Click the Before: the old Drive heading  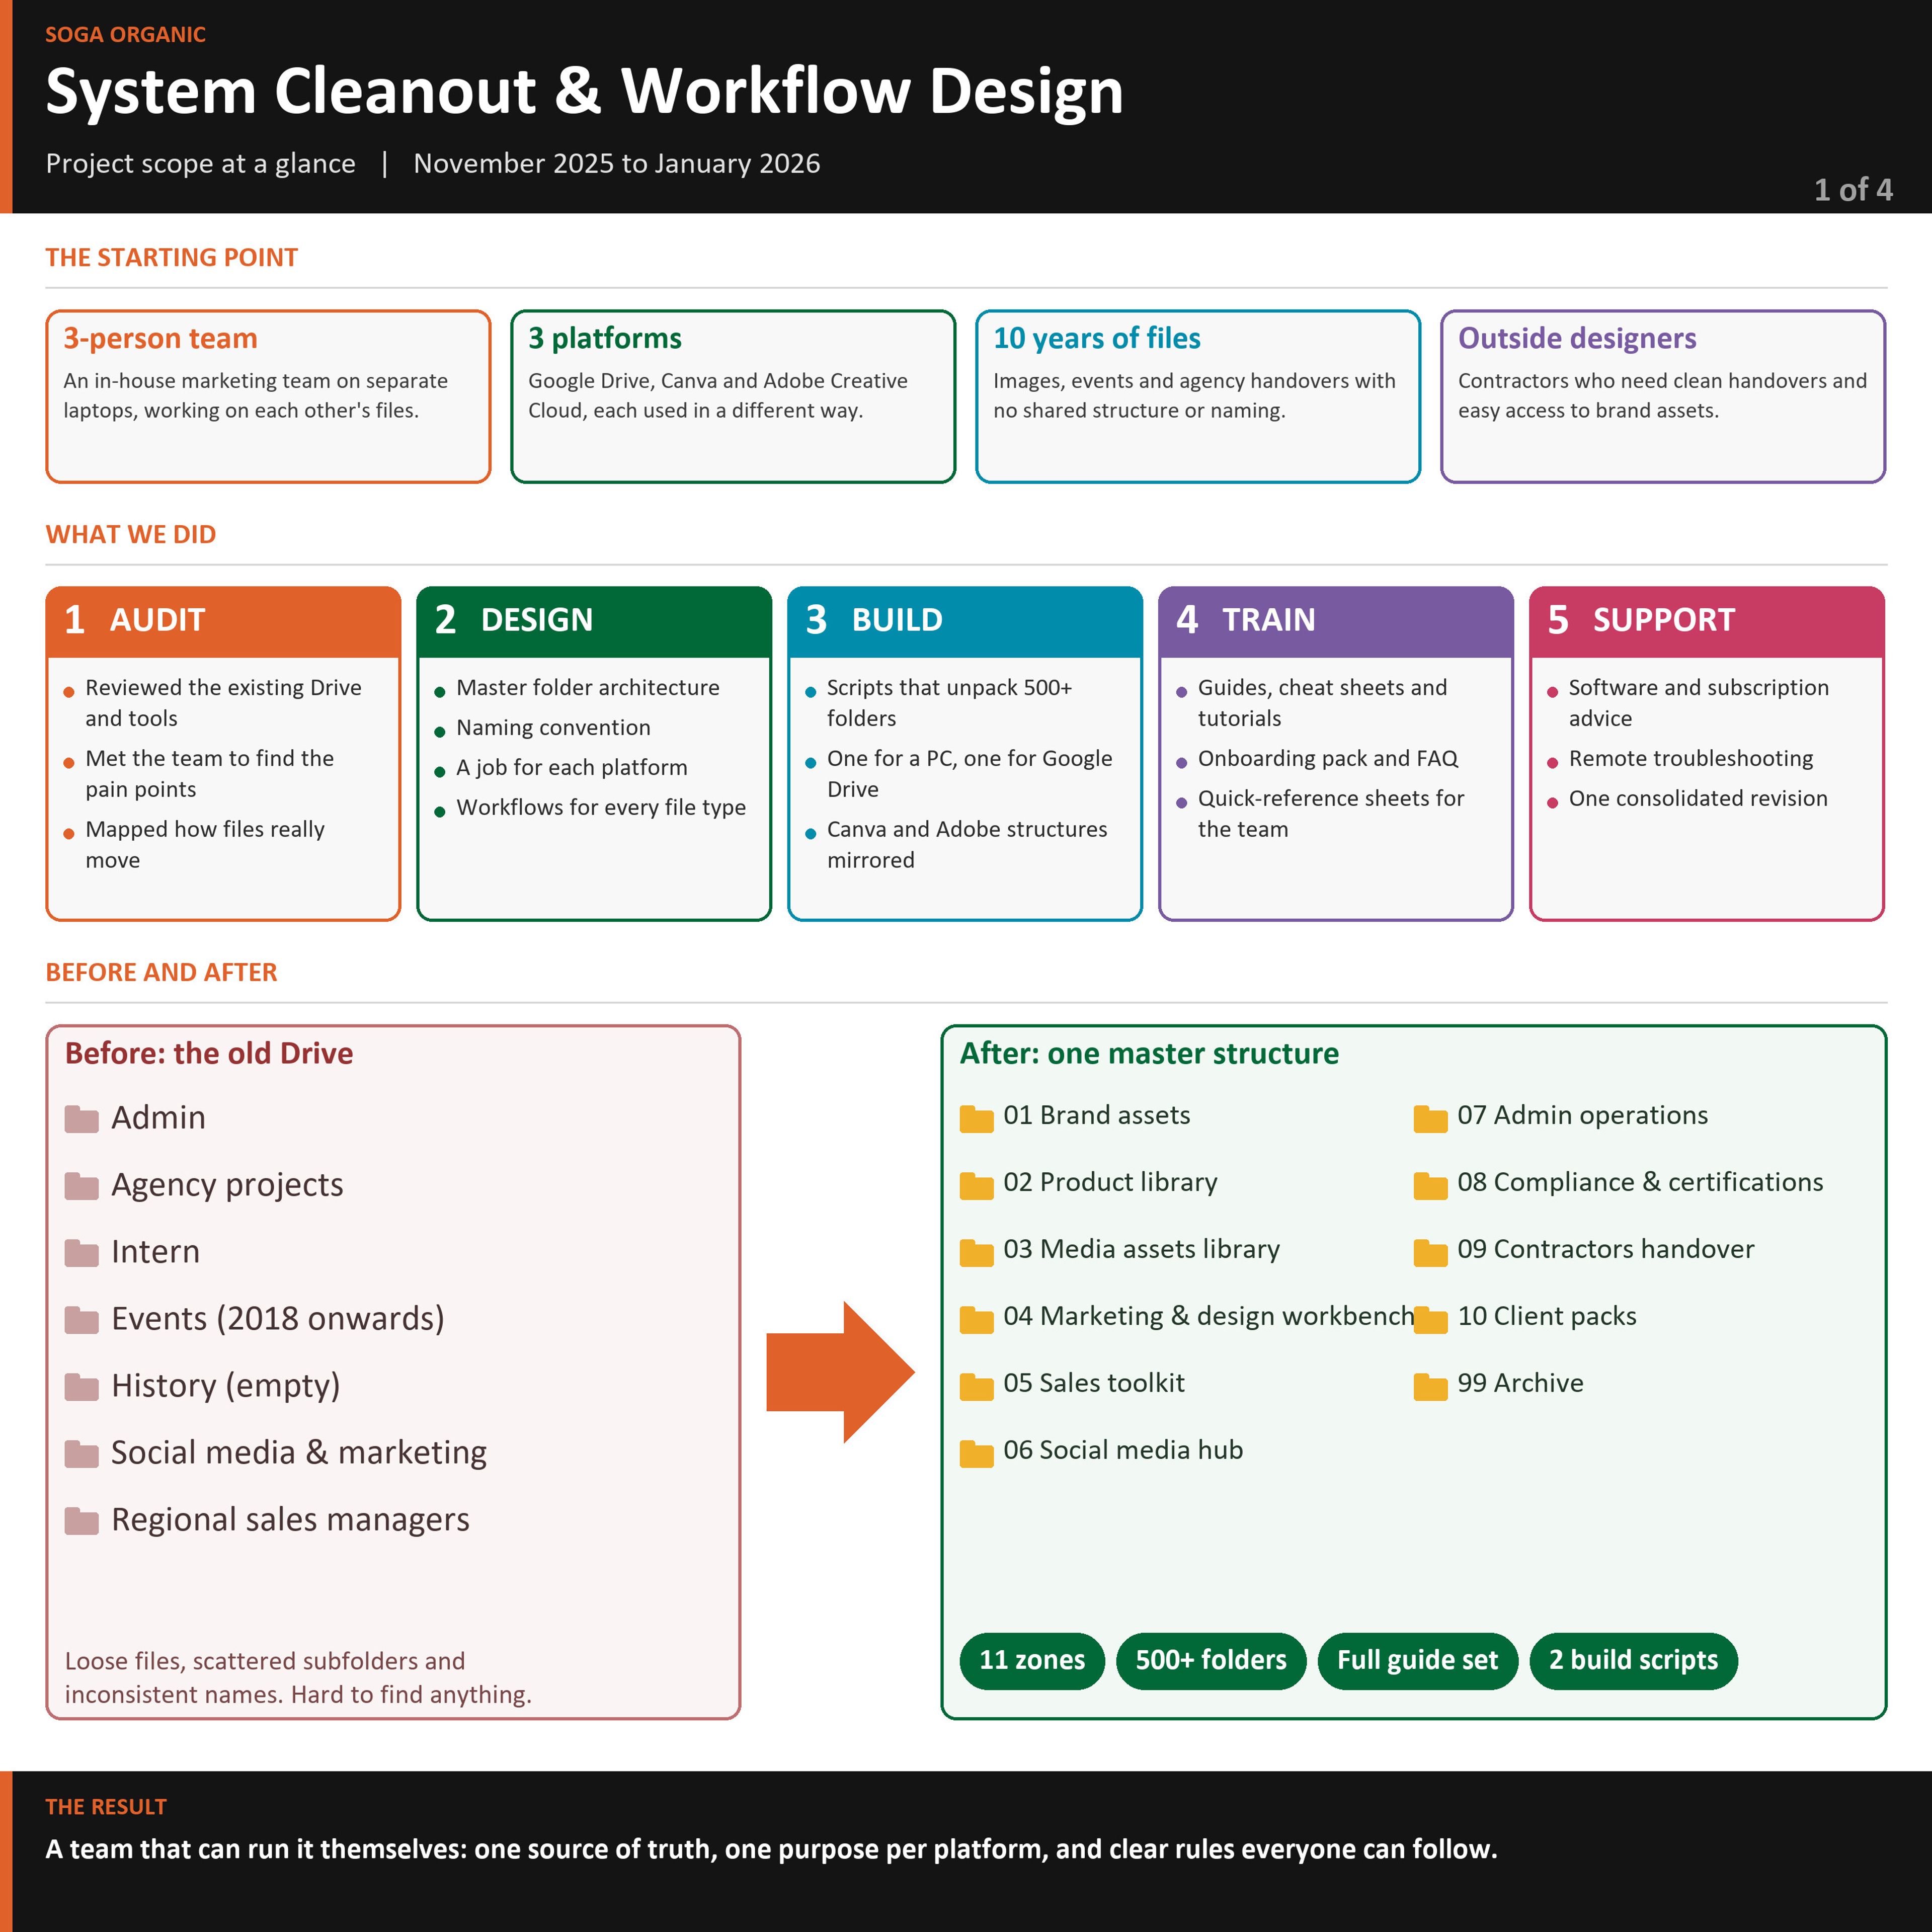209,1054
